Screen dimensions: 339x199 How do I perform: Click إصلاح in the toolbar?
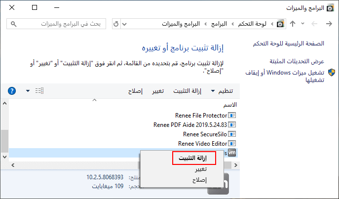[135, 91]
